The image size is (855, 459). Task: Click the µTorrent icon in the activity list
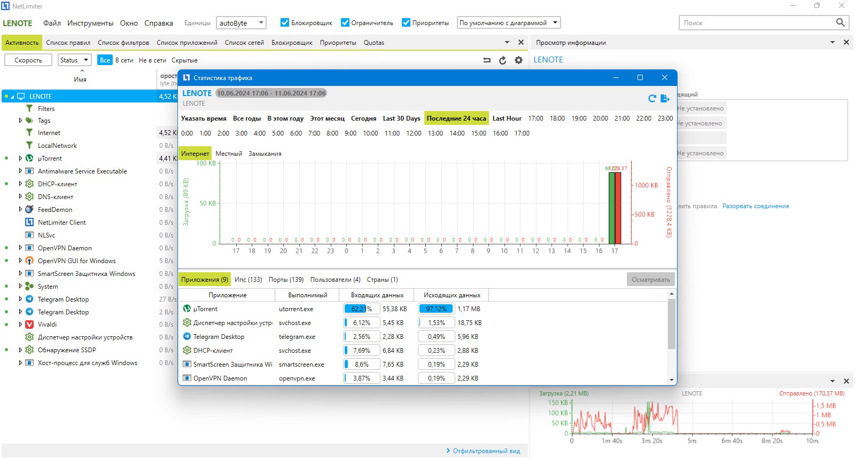pyautogui.click(x=29, y=159)
